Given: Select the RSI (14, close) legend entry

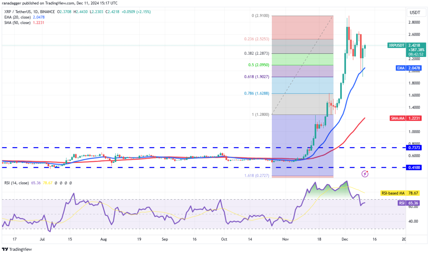Looking at the screenshot, I should (x=16, y=183).
